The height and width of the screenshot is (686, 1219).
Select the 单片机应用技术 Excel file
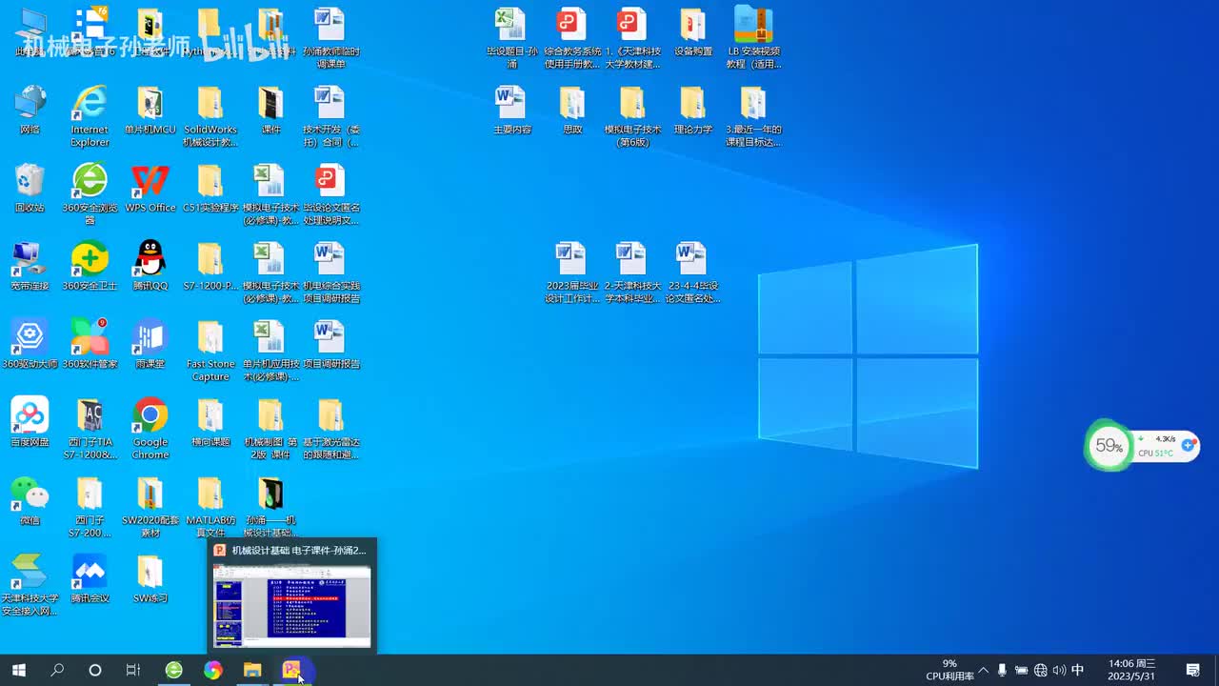pyautogui.click(x=270, y=351)
